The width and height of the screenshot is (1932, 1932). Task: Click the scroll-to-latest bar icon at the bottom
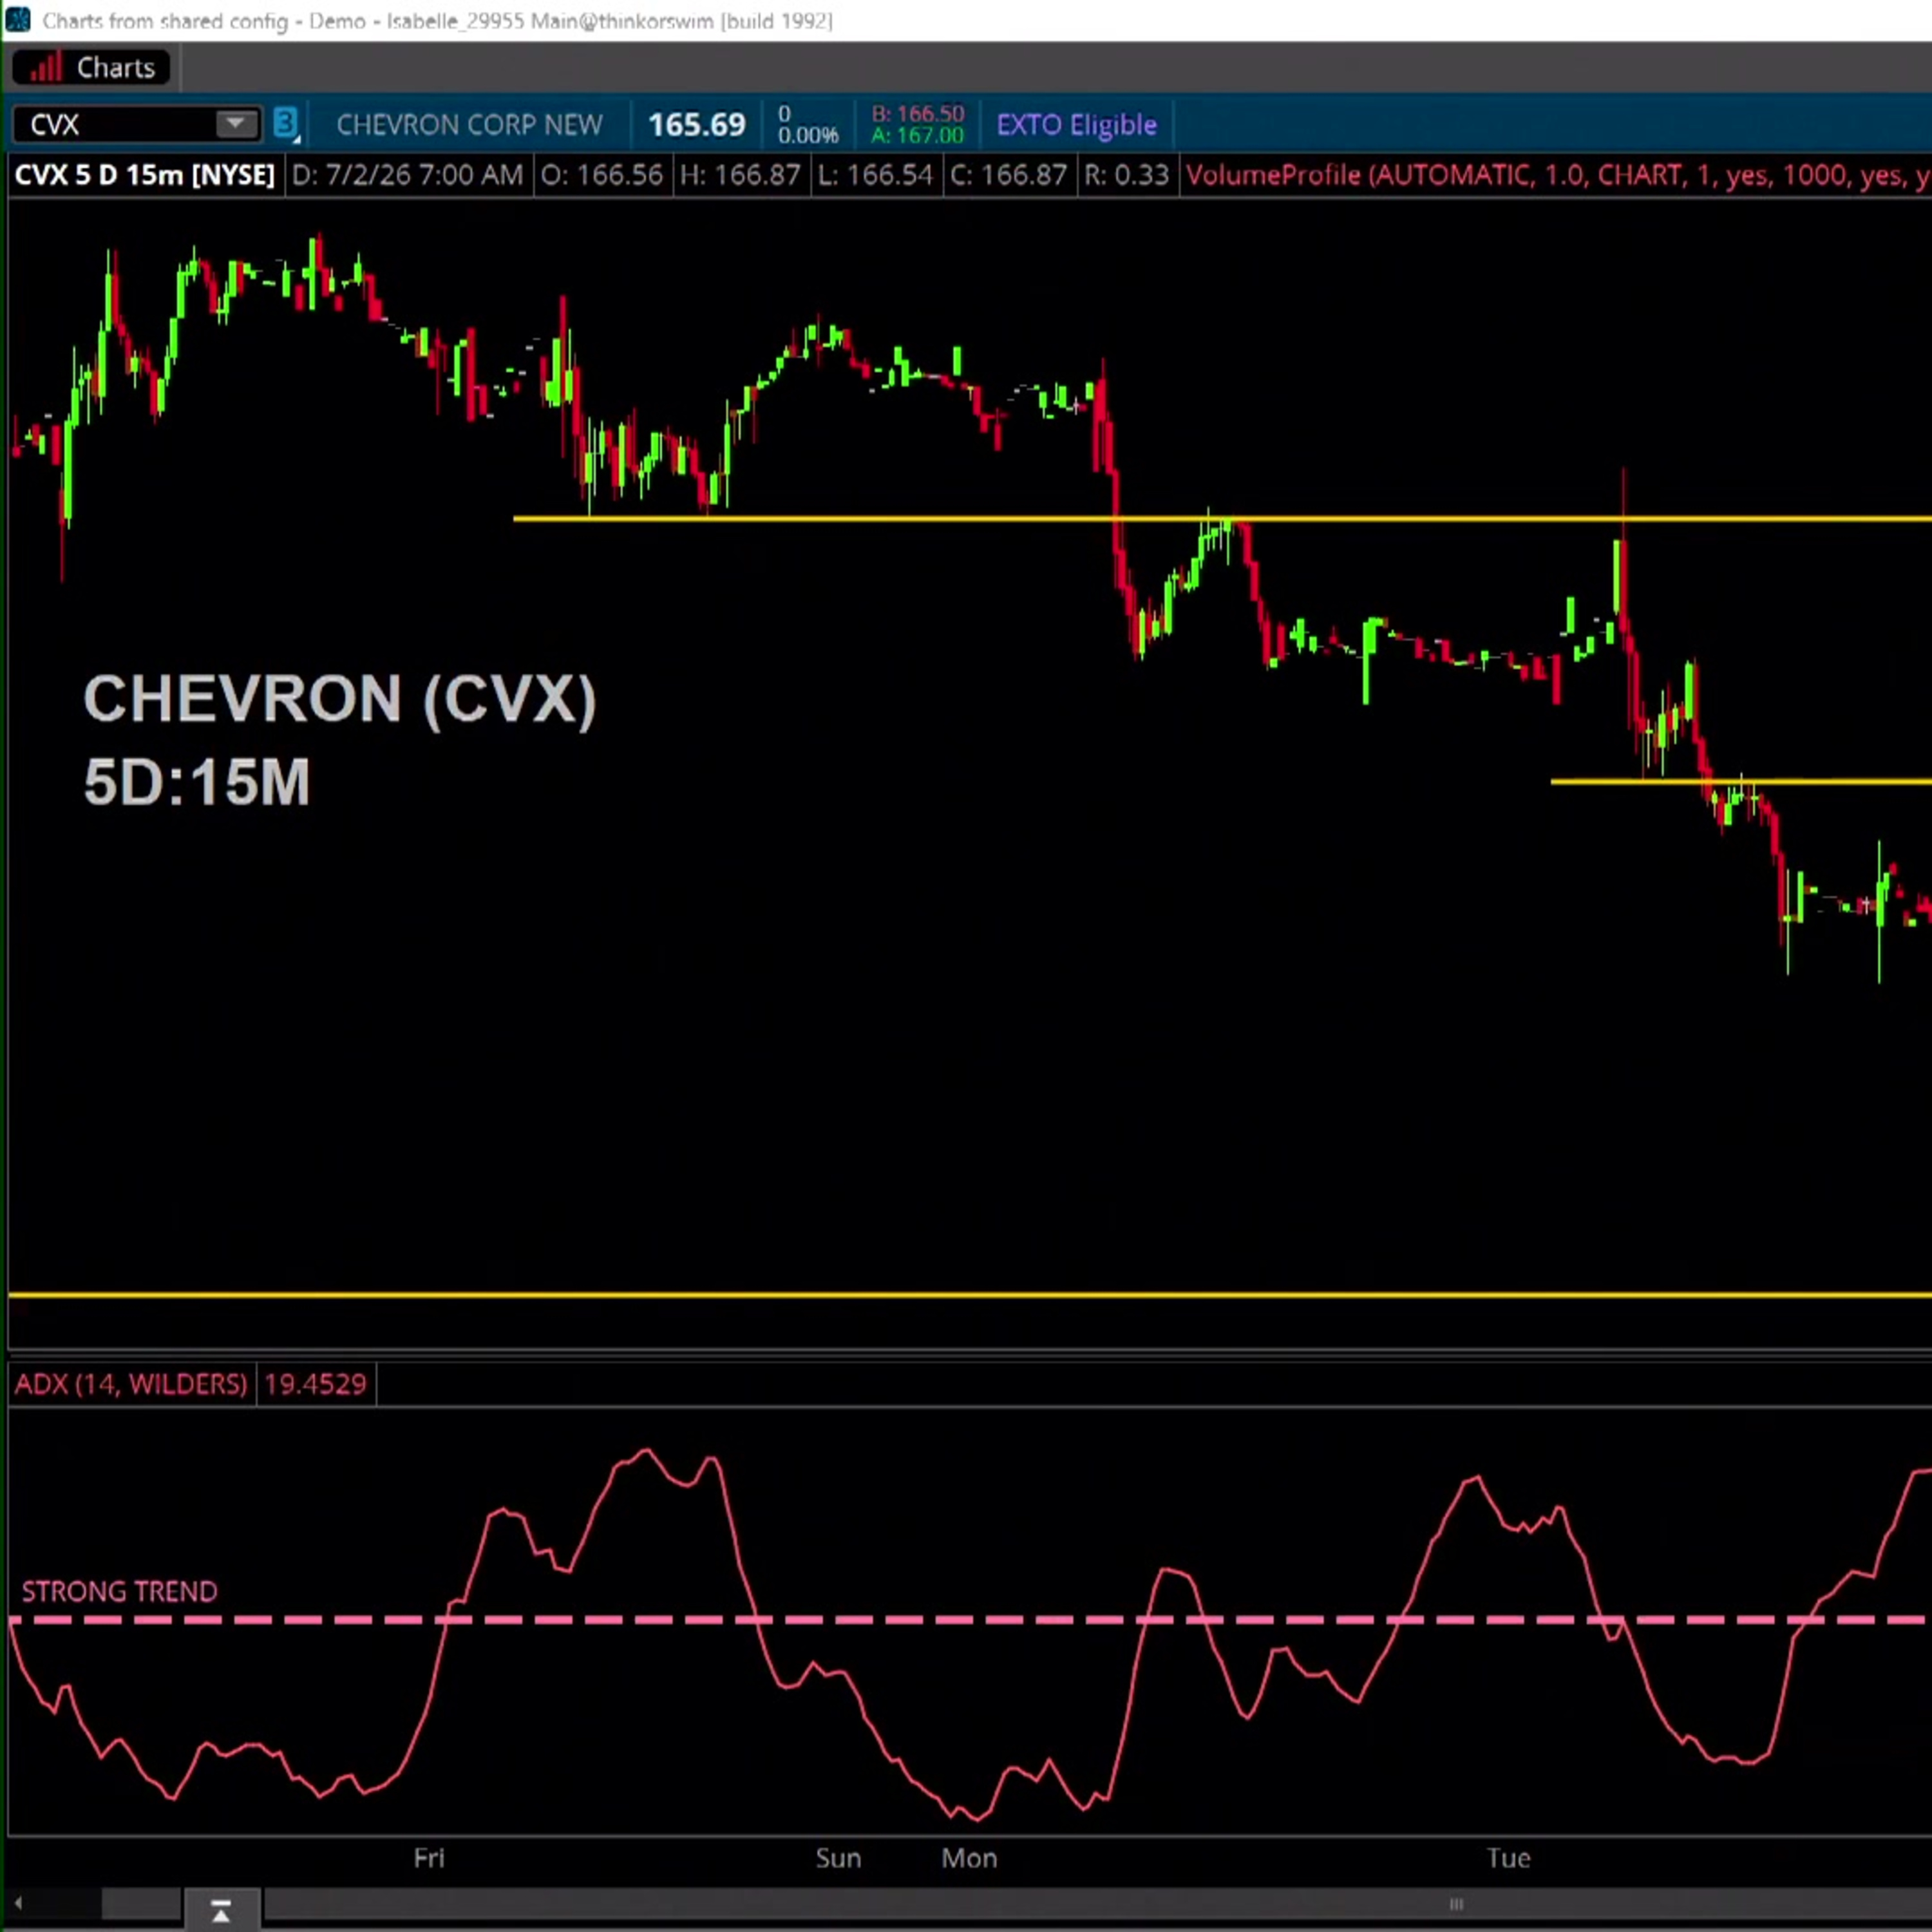click(221, 1911)
